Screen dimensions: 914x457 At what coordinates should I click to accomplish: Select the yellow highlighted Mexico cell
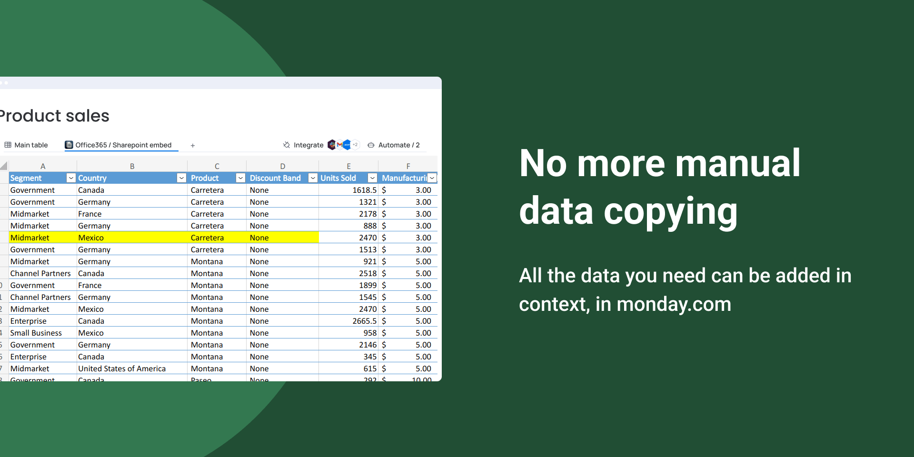[132, 238]
